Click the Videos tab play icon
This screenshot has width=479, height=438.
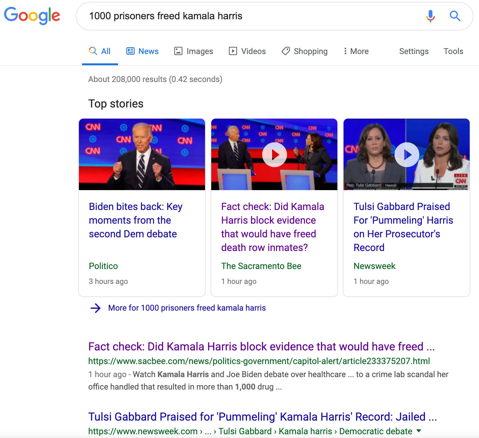point(233,51)
